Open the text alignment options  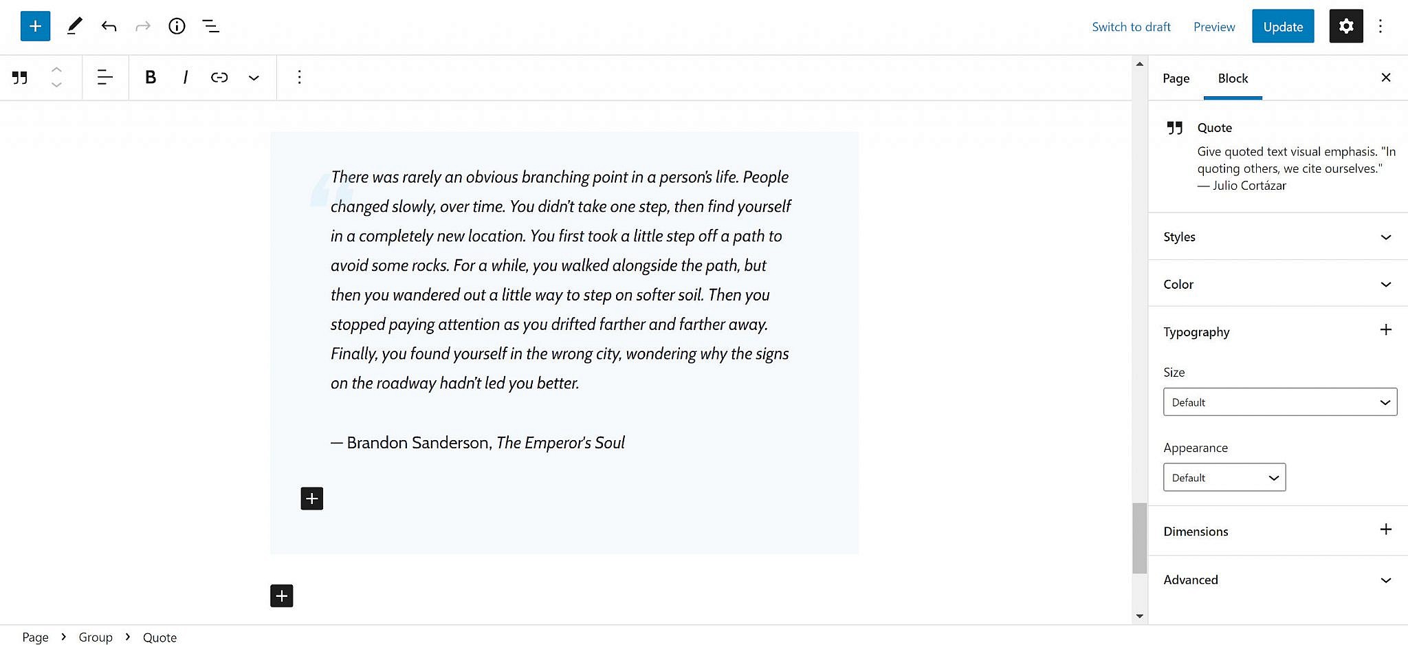pos(104,78)
